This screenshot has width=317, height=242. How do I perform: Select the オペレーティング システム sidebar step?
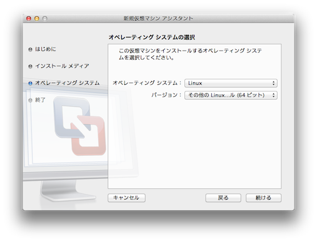(x=68, y=83)
